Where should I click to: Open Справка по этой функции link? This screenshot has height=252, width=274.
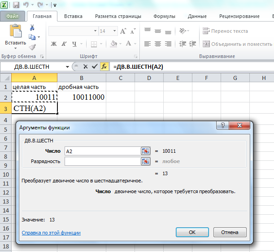click(x=51, y=233)
